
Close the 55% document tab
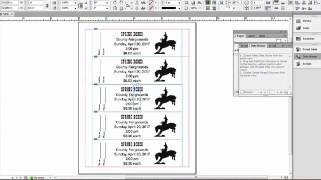[12, 14]
